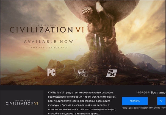
Task: Add game to wishlist with heart icon
Action: point(161,101)
